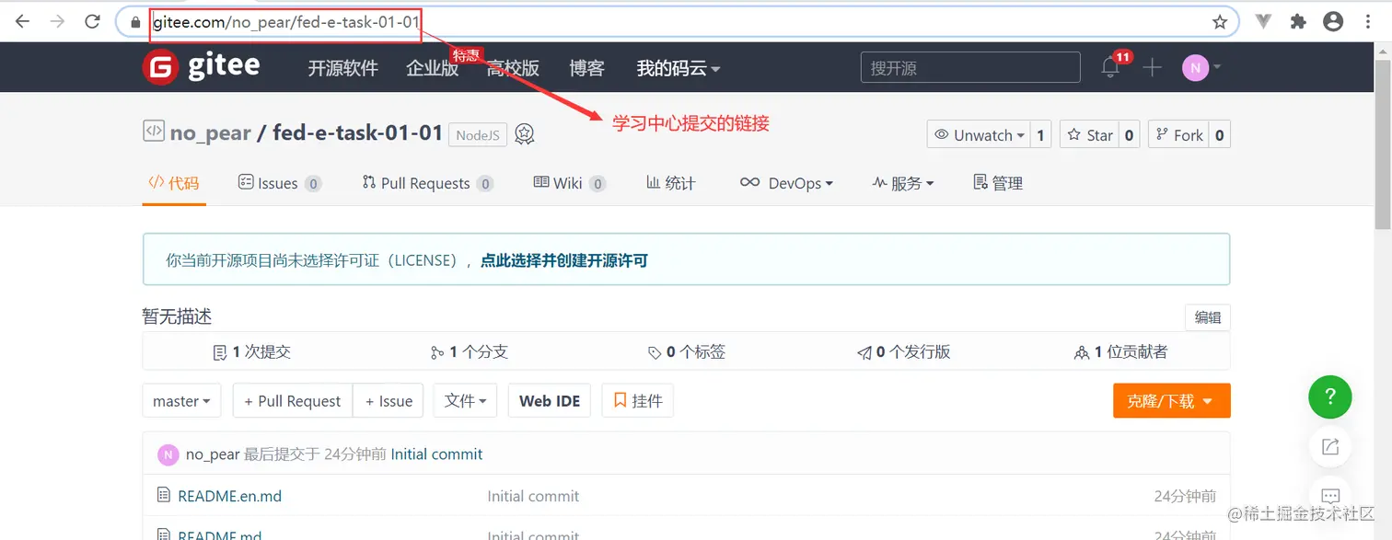Click the + Issue button
The width and height of the screenshot is (1392, 540).
pos(389,401)
